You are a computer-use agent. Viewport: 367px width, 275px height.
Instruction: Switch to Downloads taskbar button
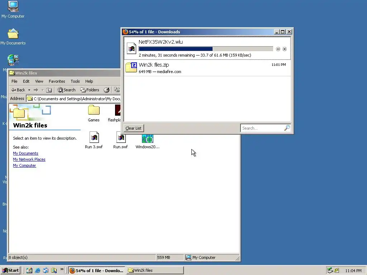click(97, 271)
